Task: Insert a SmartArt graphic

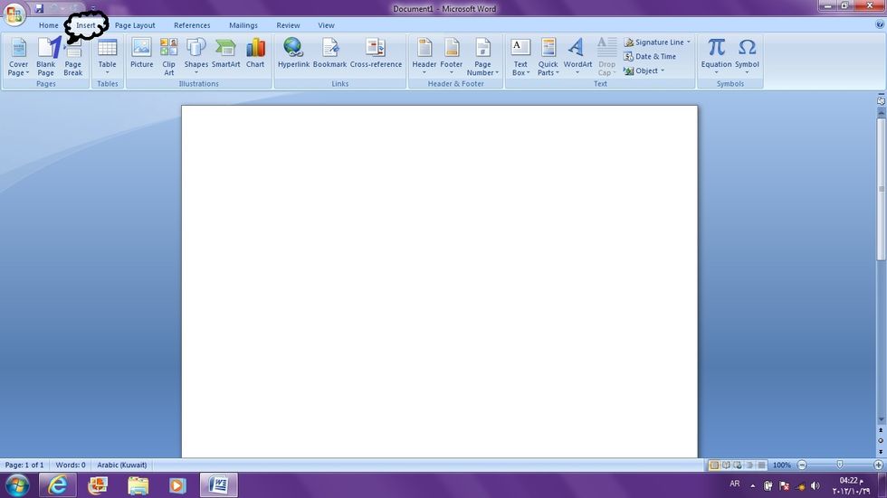Action: [x=225, y=54]
